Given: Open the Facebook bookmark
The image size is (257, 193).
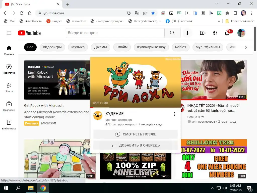Looking at the screenshot, I should point(179,21).
